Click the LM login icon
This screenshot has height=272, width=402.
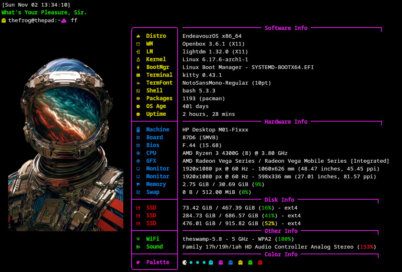(x=138, y=52)
